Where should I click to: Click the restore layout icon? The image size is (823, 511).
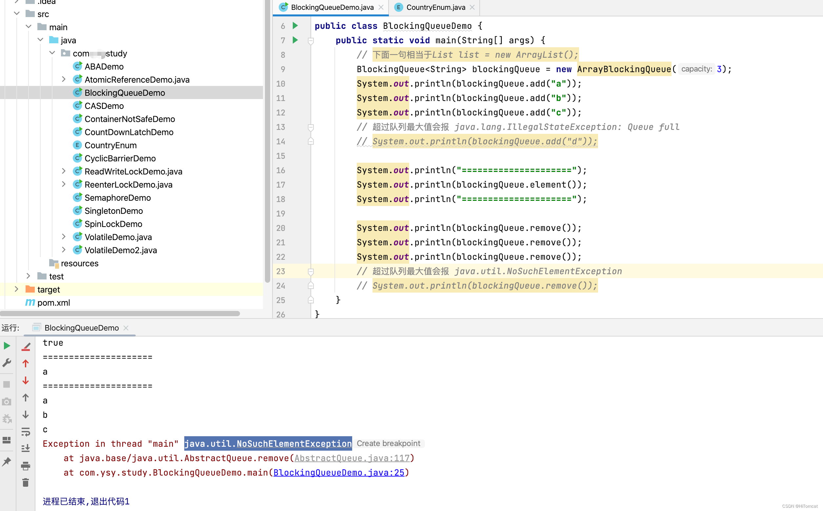pos(7,440)
